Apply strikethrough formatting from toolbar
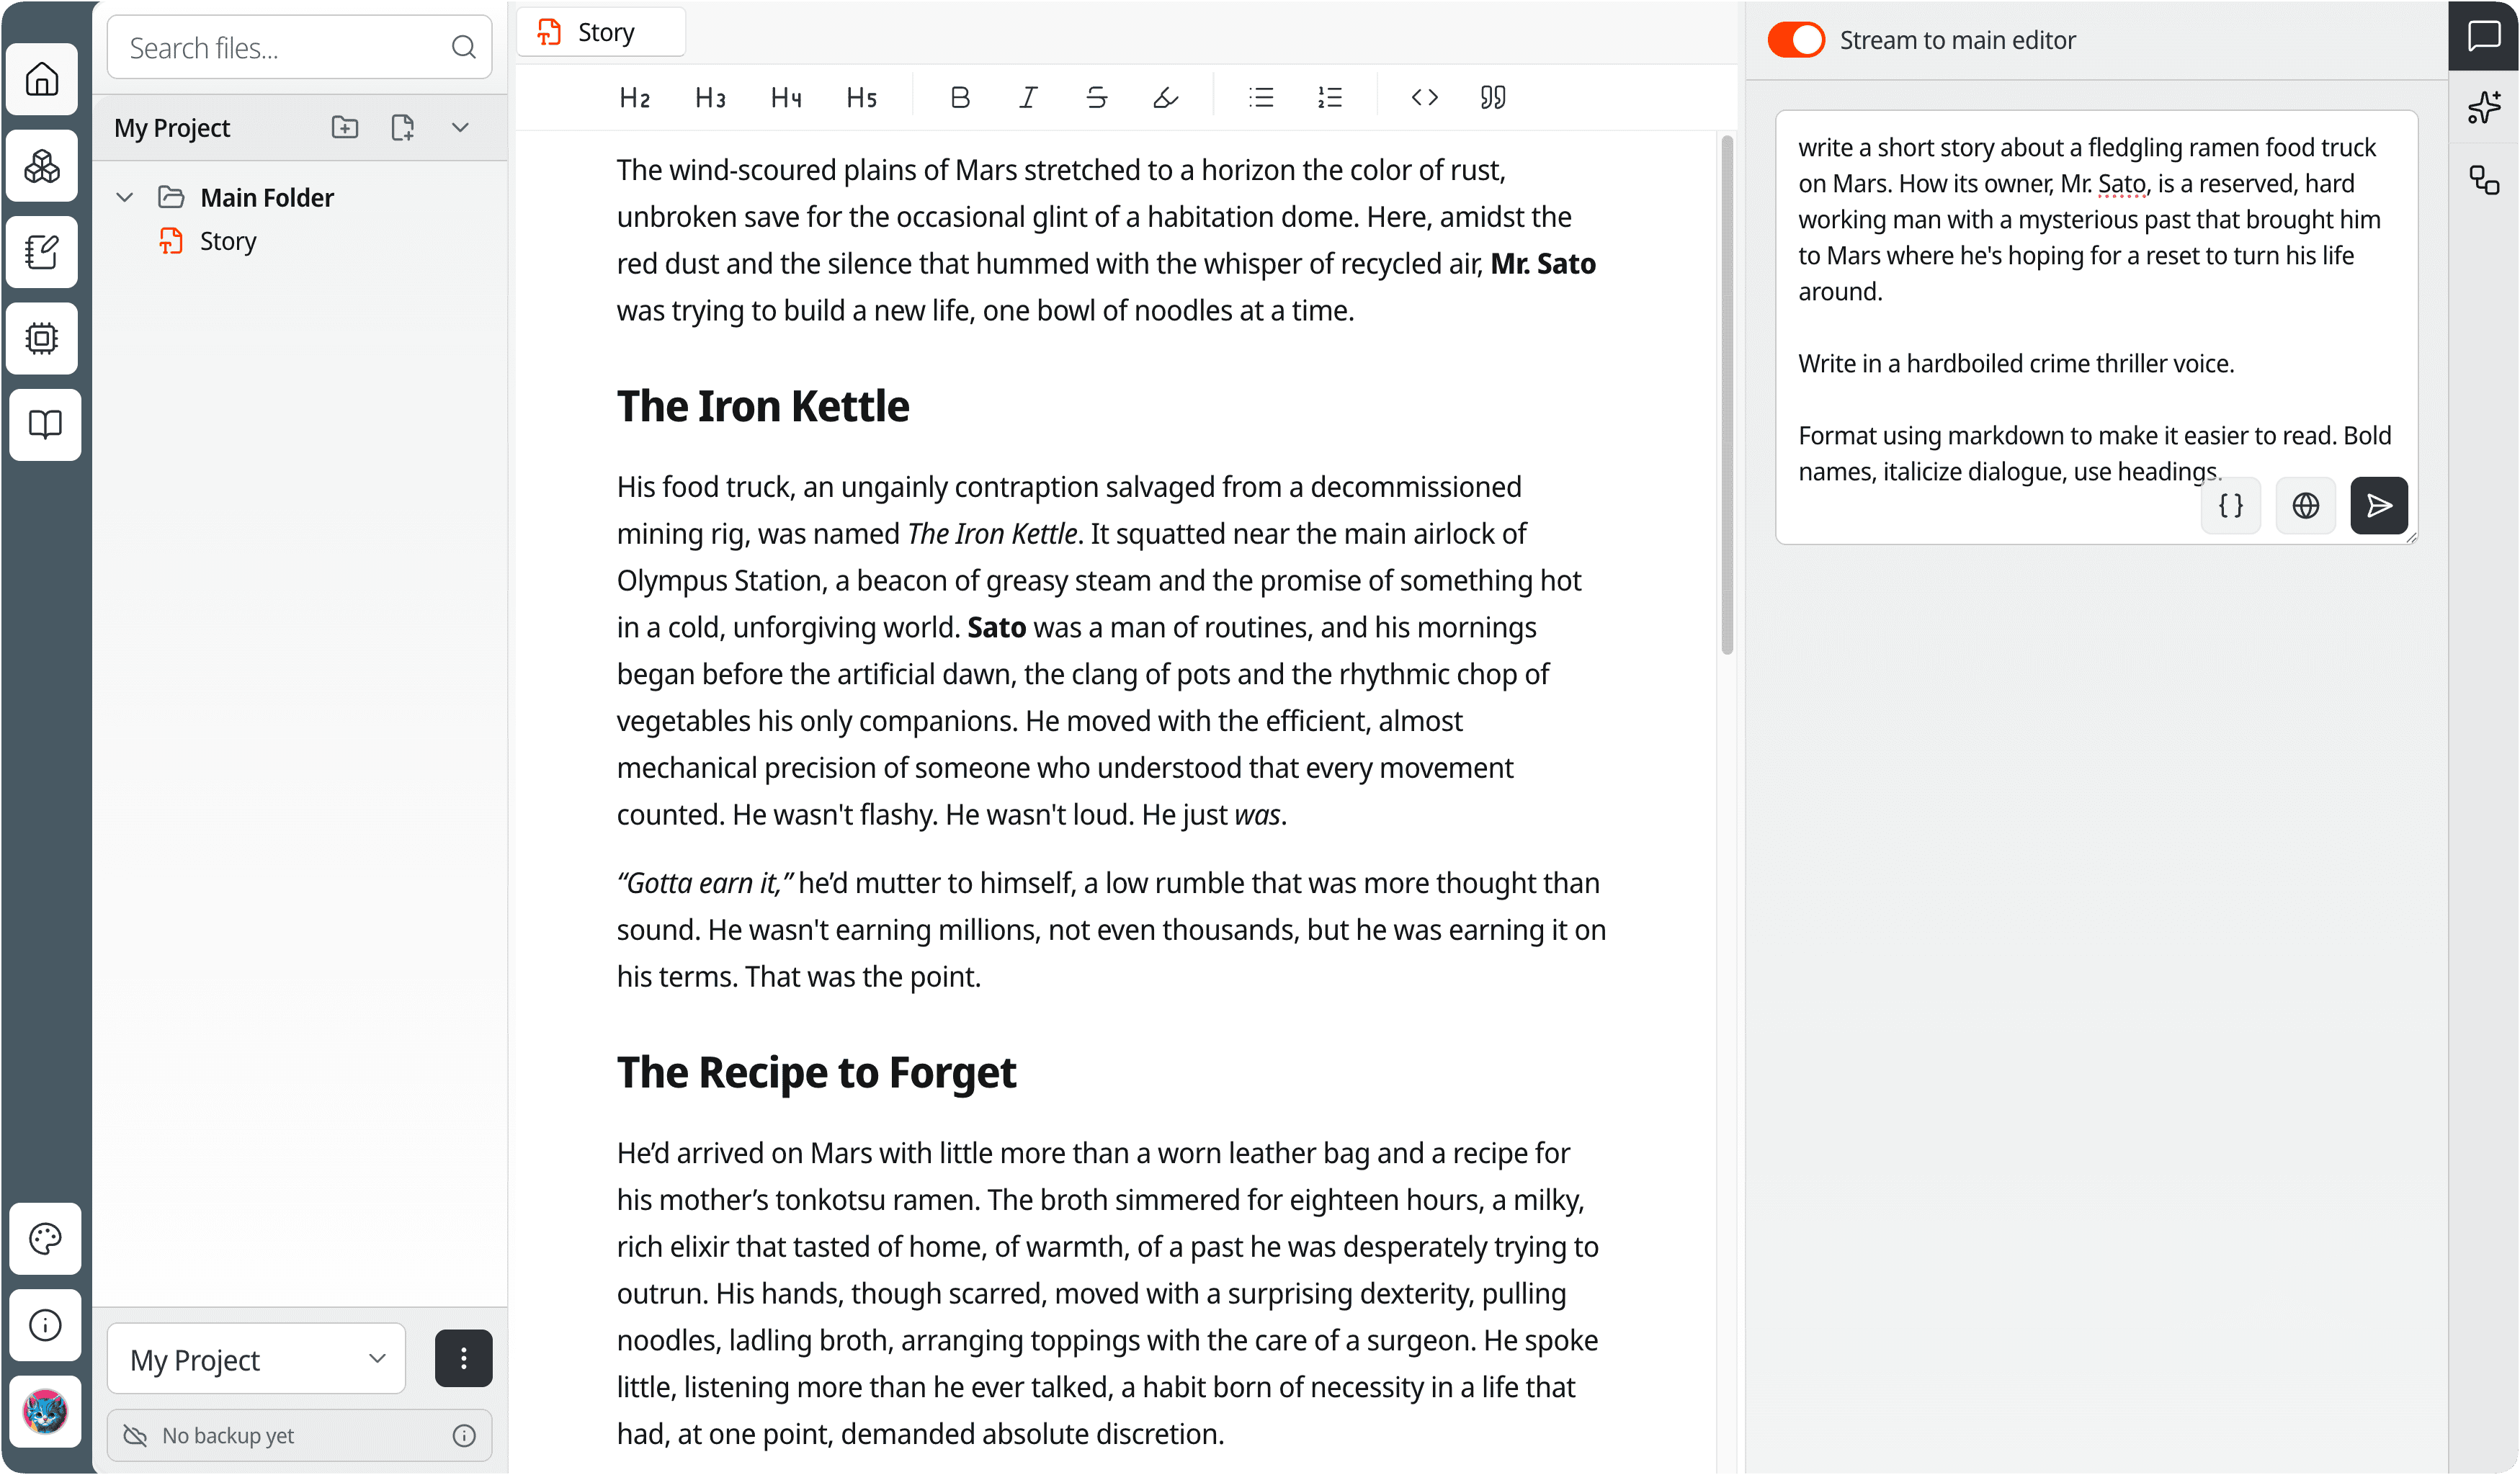The width and height of the screenshot is (2520, 1475). coord(1096,97)
